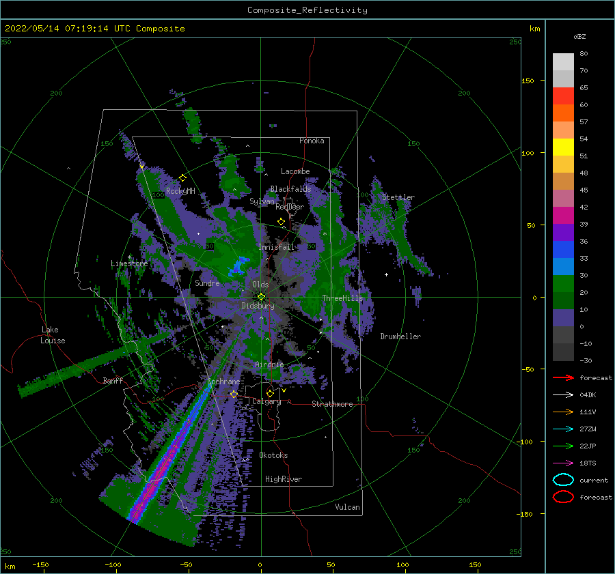The height and width of the screenshot is (574, 615).
Task: Click the yellow 54 dBZ color swatch
Action: point(563,147)
